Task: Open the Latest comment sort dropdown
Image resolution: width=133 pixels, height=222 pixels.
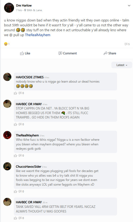Action: point(122,65)
